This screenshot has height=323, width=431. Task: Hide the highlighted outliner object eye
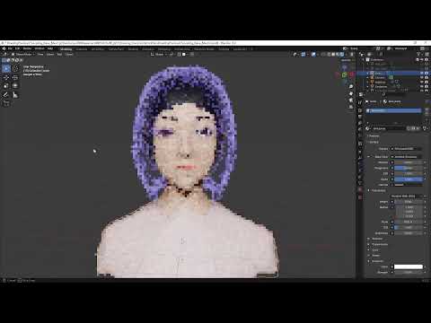tap(422, 73)
